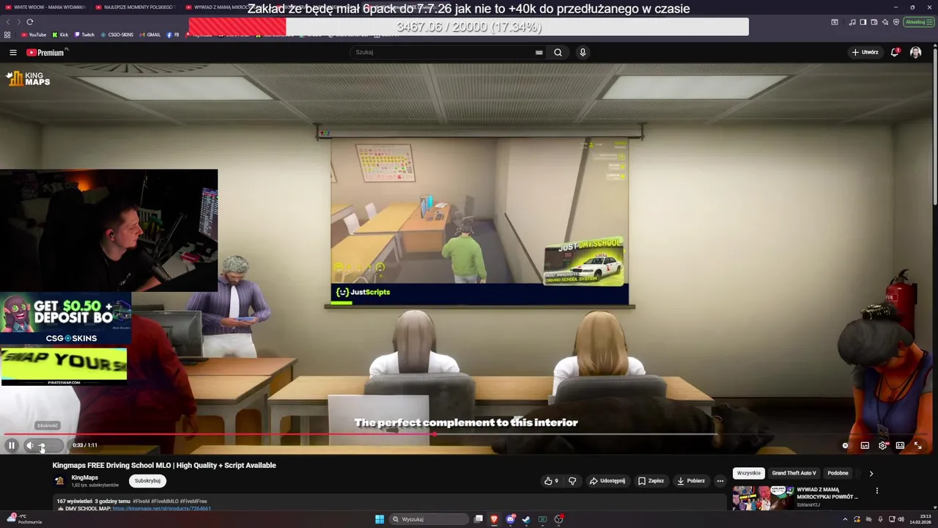938x528 pixels.
Task: Reload the page in the browser
Action: click(x=30, y=22)
